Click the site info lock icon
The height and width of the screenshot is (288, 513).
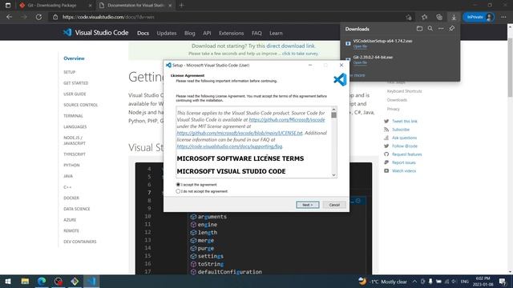pyautogui.click(x=55, y=17)
